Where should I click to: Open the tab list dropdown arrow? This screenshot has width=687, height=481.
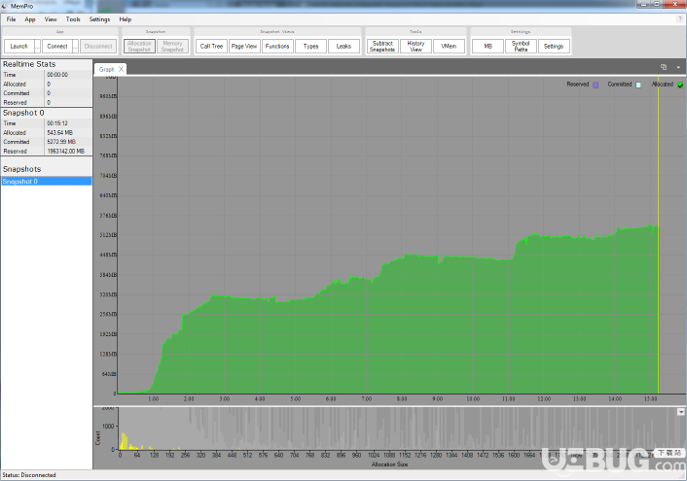click(x=678, y=67)
